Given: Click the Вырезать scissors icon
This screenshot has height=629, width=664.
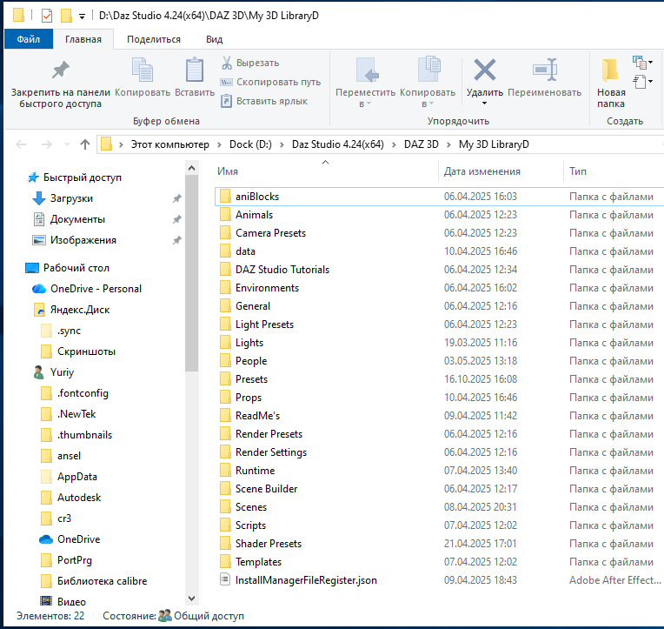Looking at the screenshot, I should (227, 63).
